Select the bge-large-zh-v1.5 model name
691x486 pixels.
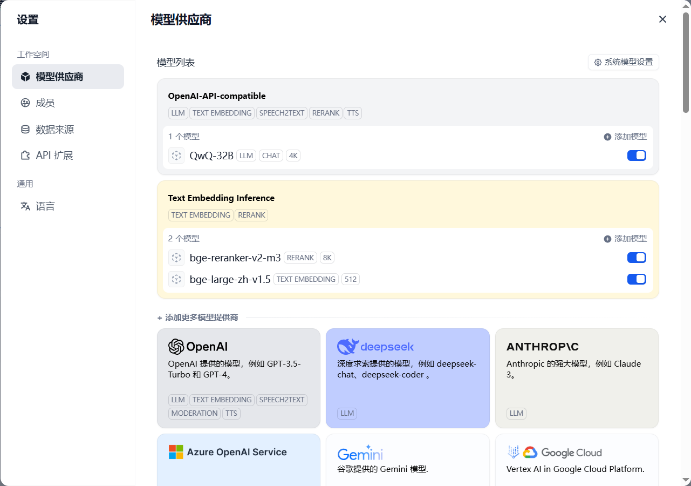tap(230, 279)
